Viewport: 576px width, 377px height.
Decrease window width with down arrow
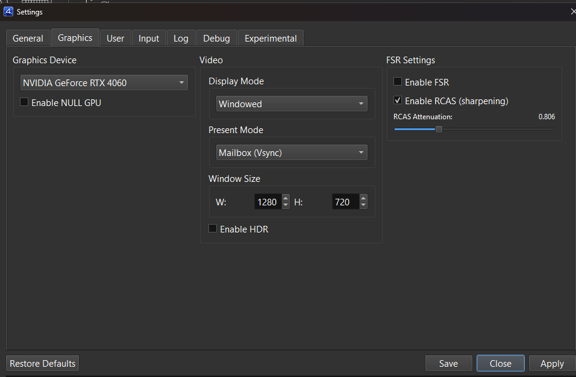286,205
